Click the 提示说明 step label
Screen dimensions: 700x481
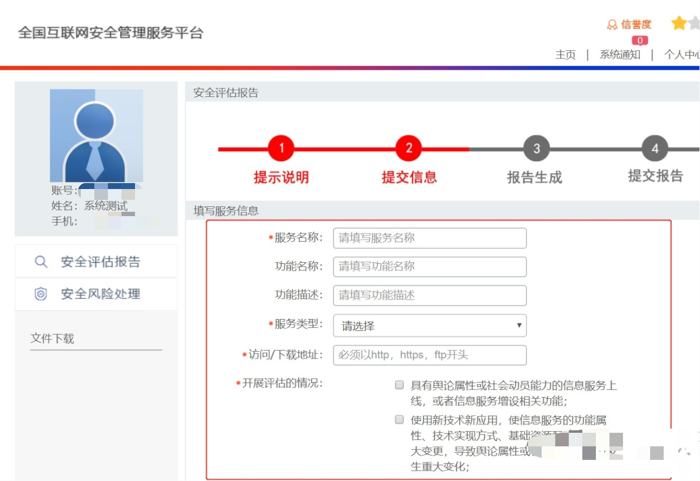(x=281, y=177)
